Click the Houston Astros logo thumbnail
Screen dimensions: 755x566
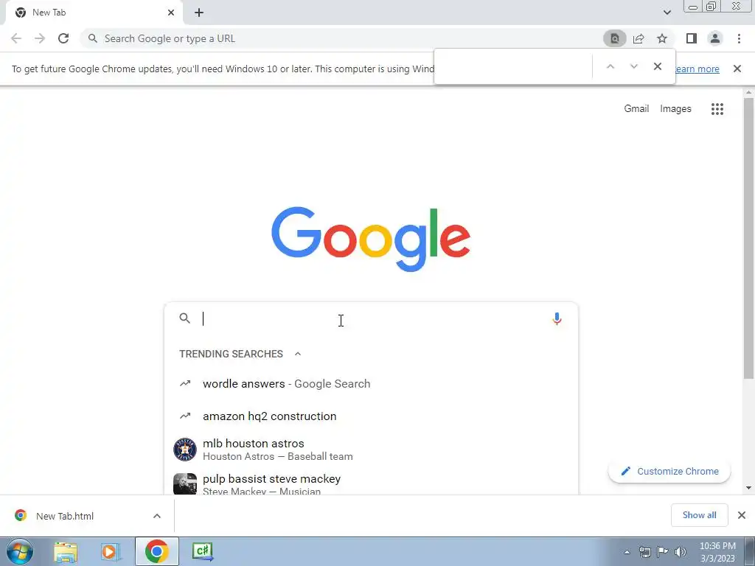tap(185, 450)
